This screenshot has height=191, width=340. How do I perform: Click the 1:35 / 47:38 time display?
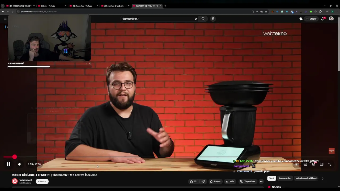point(34,164)
